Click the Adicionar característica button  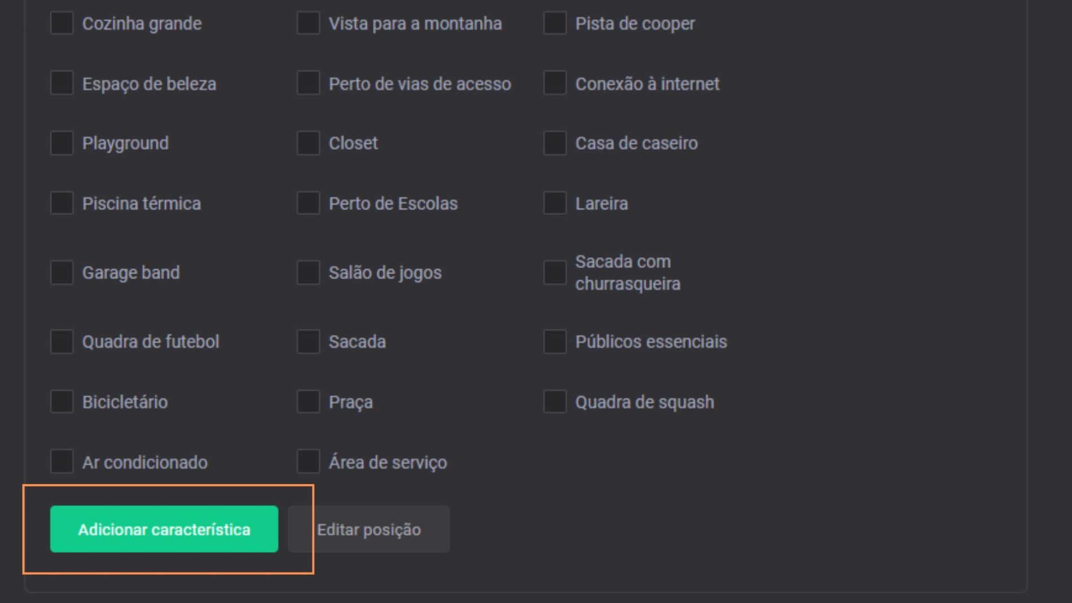[164, 529]
